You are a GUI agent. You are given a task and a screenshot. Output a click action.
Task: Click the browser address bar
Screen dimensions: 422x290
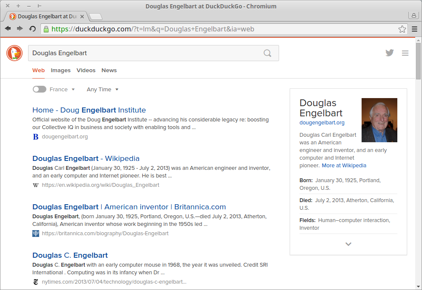[x=223, y=29]
